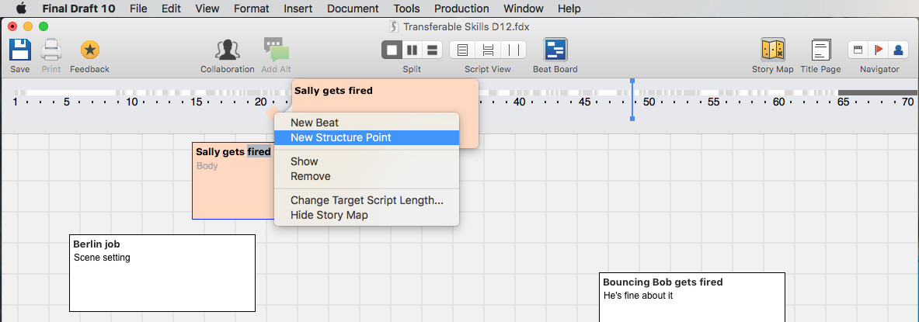Click the Save floppy disk icon
The width and height of the screenshot is (919, 322).
click(20, 50)
